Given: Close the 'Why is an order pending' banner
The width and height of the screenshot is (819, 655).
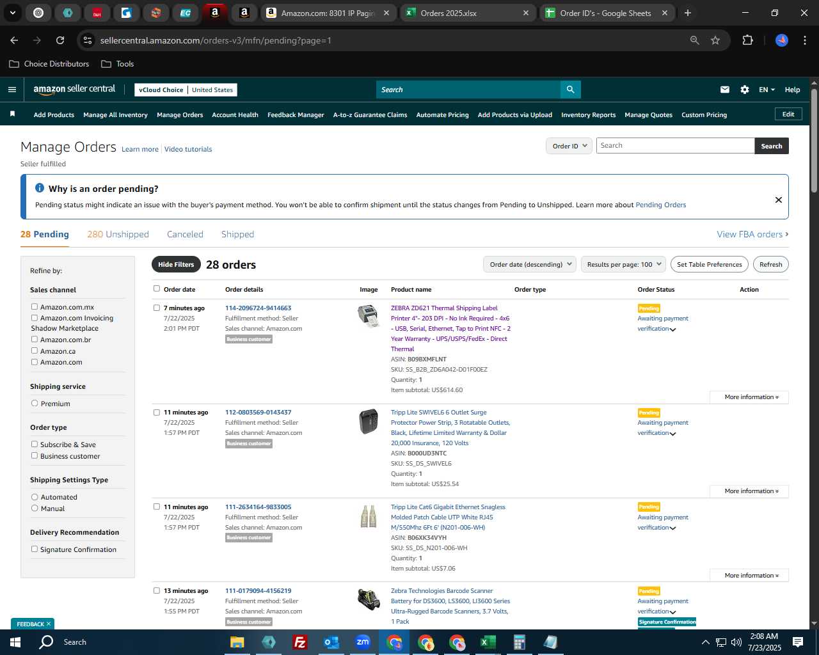Looking at the screenshot, I should tap(778, 200).
